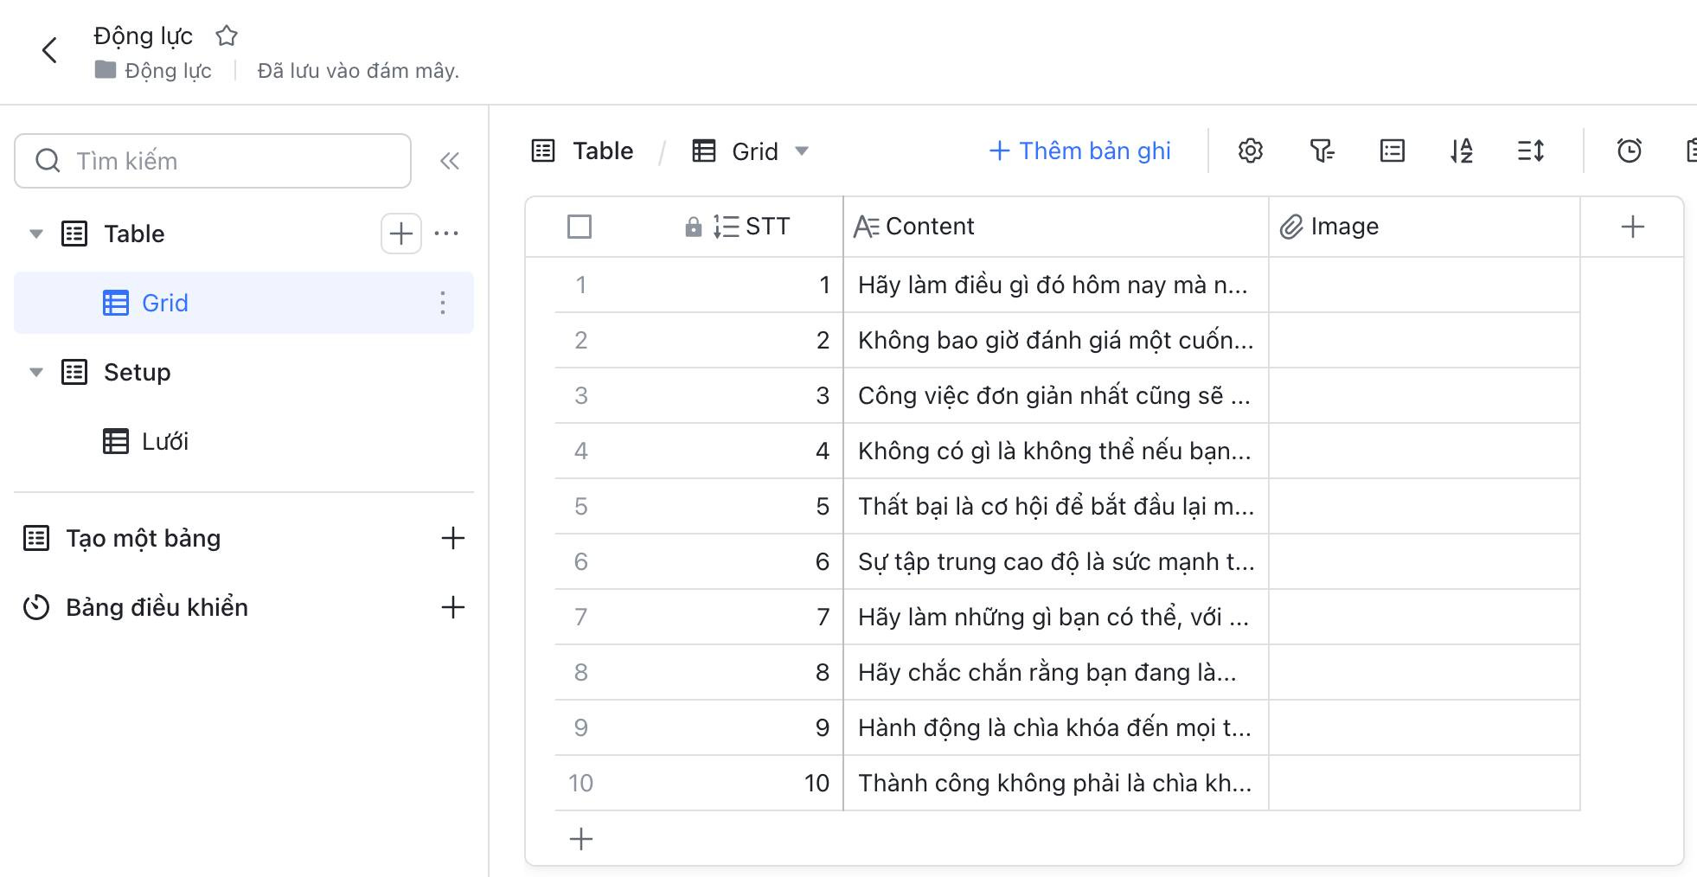This screenshot has height=877, width=1697.
Task: Click Bảng điều khiển label
Action: (x=157, y=607)
